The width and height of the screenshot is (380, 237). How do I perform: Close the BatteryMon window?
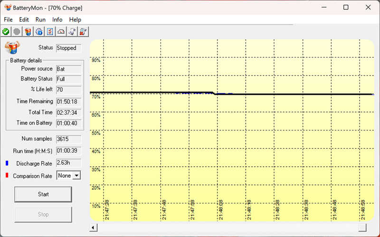point(368,7)
